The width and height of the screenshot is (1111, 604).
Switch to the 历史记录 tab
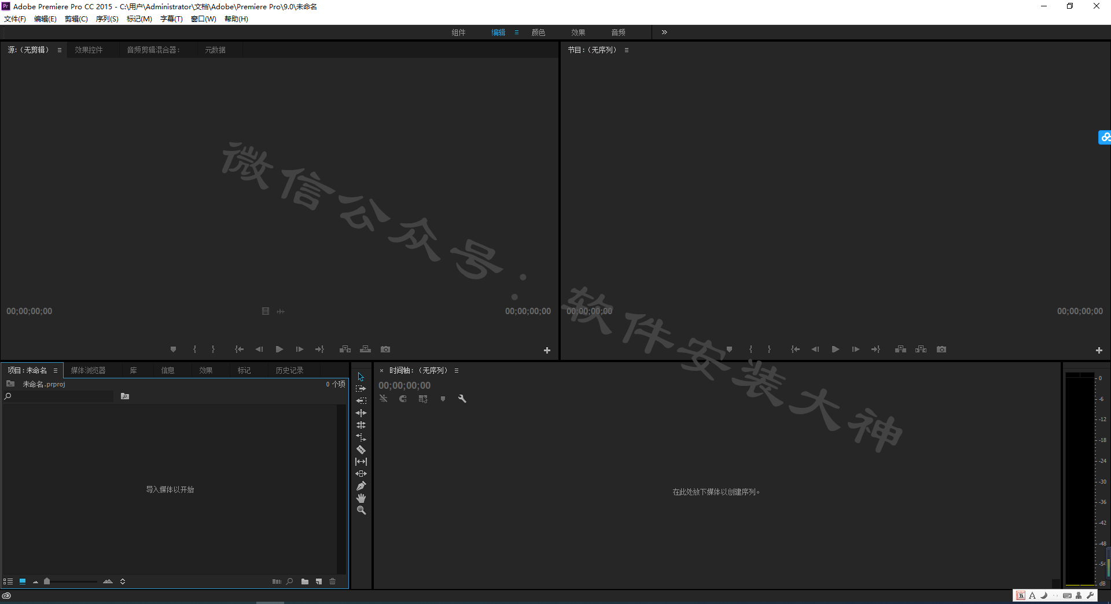tap(289, 370)
